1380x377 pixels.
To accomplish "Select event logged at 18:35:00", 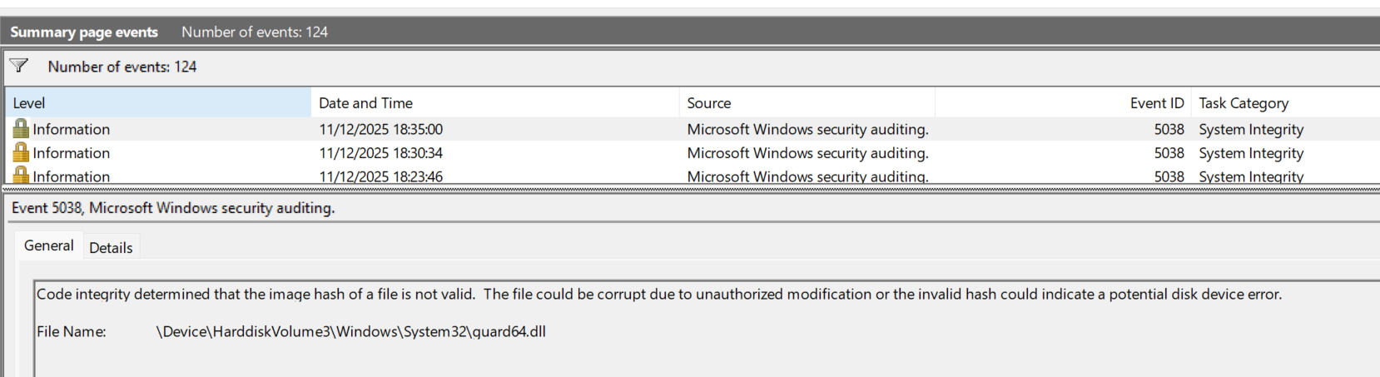I will (x=380, y=129).
